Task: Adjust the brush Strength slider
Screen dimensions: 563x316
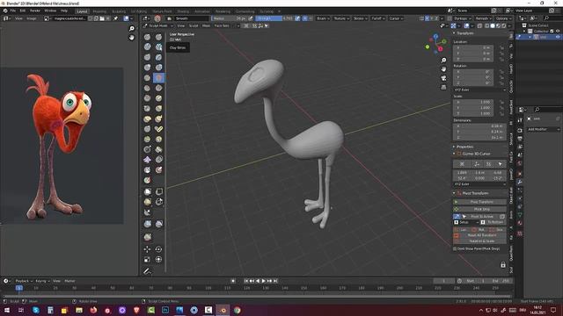Action: [274, 18]
